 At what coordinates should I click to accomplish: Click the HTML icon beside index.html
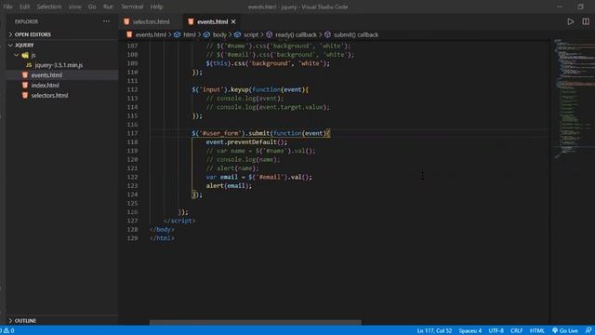(x=25, y=85)
